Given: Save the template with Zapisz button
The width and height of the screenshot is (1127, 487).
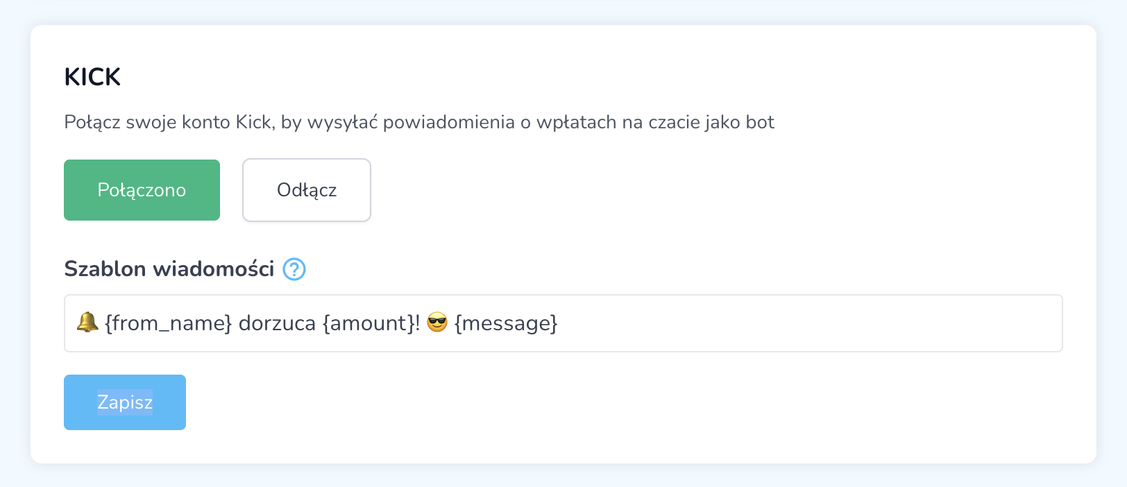Looking at the screenshot, I should (125, 402).
